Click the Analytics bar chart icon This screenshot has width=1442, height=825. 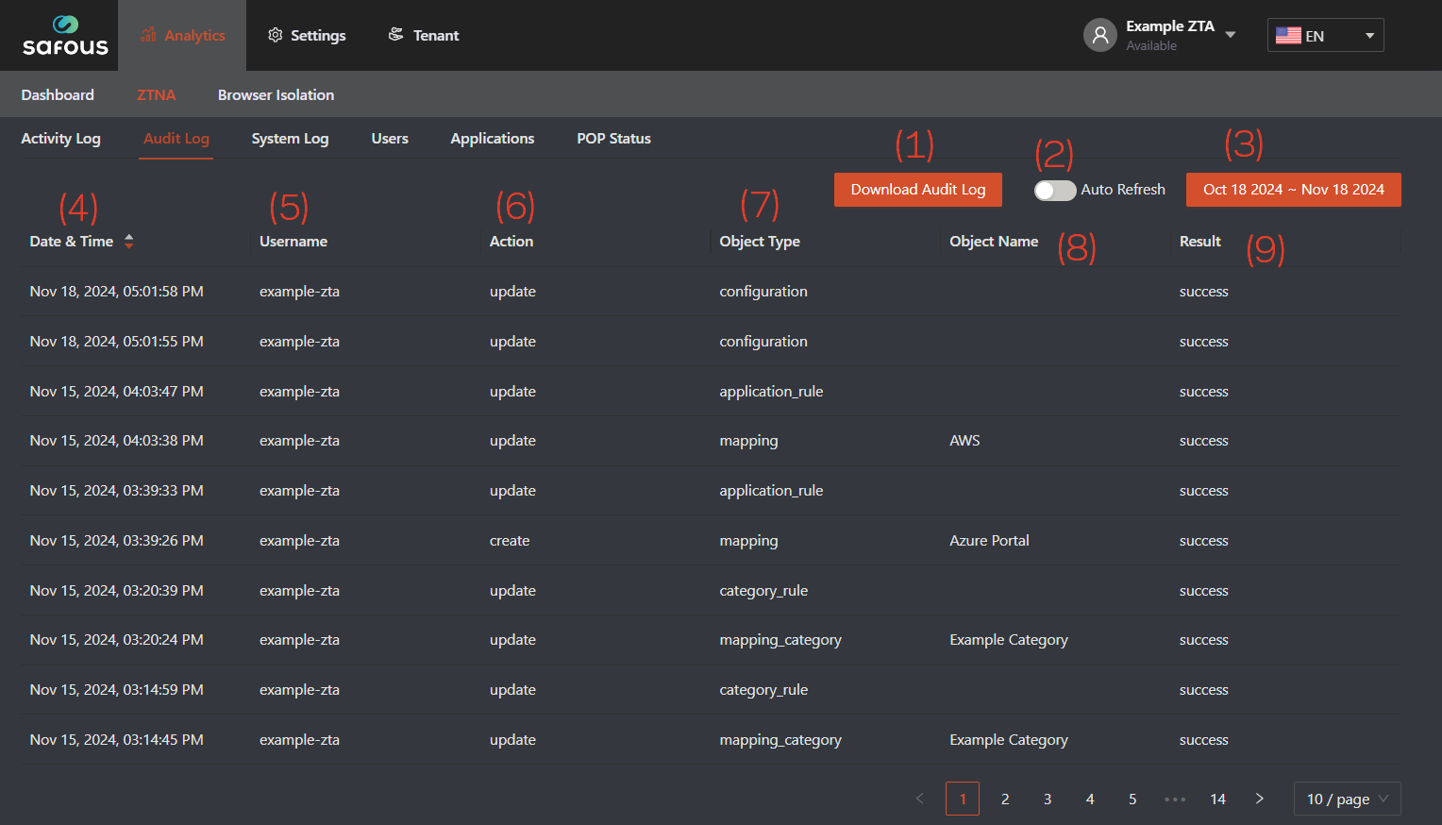(148, 35)
